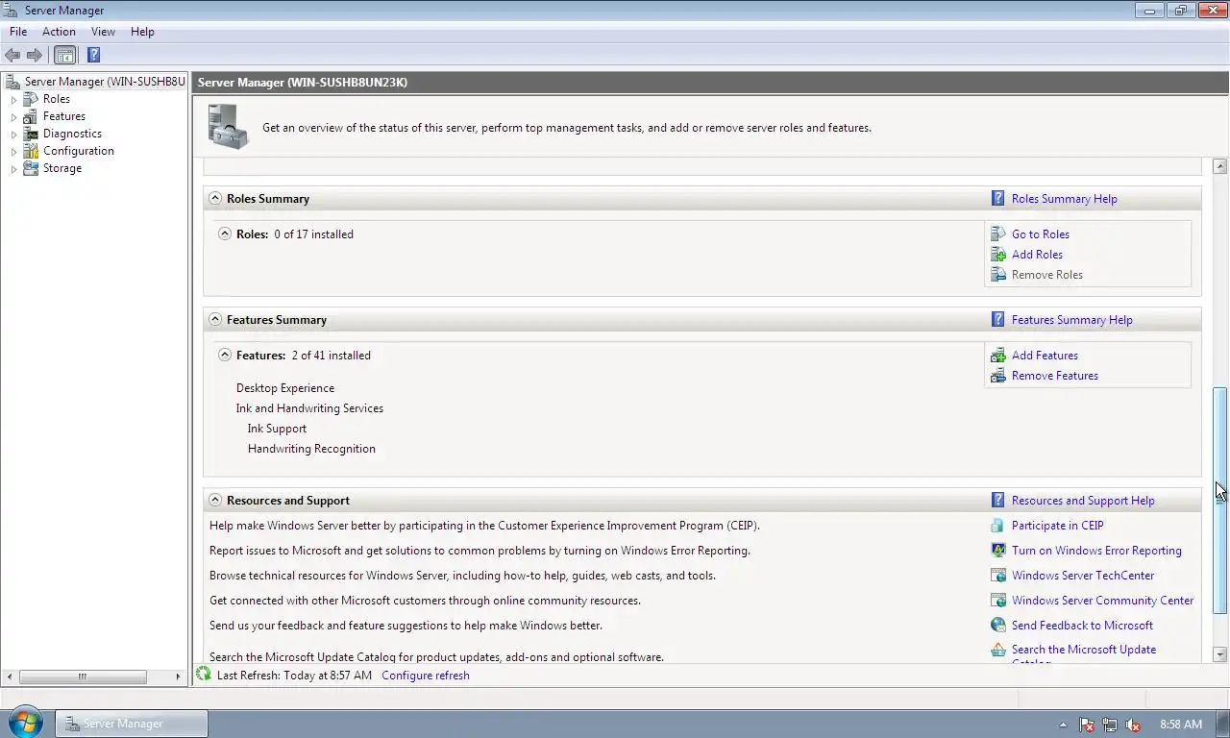Click the Go to Roles icon

click(x=998, y=234)
